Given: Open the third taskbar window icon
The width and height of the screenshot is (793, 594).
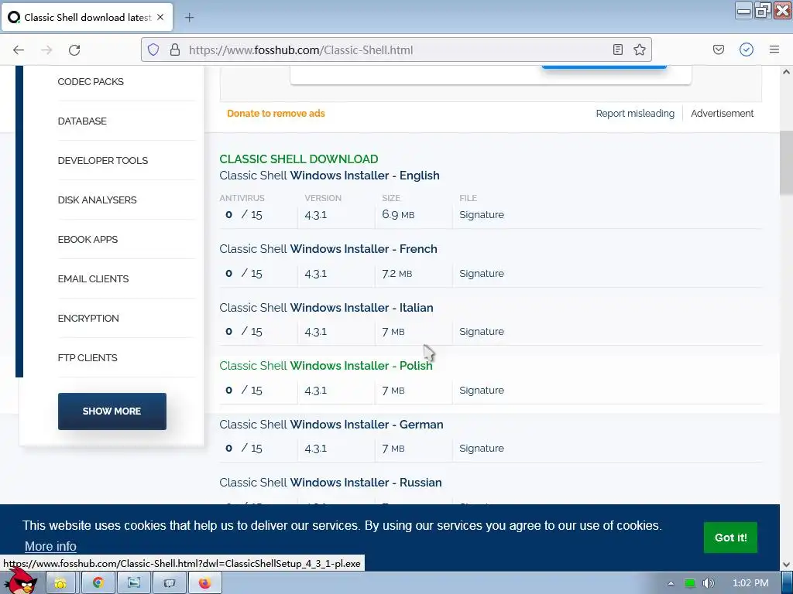Looking at the screenshot, I should point(133,583).
